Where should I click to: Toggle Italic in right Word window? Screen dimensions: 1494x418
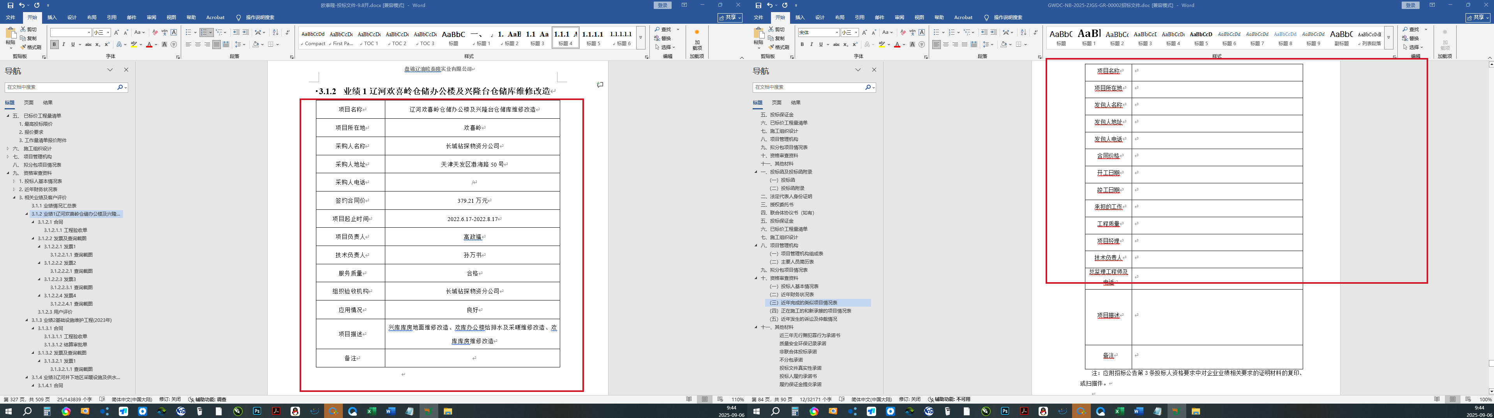pos(811,45)
